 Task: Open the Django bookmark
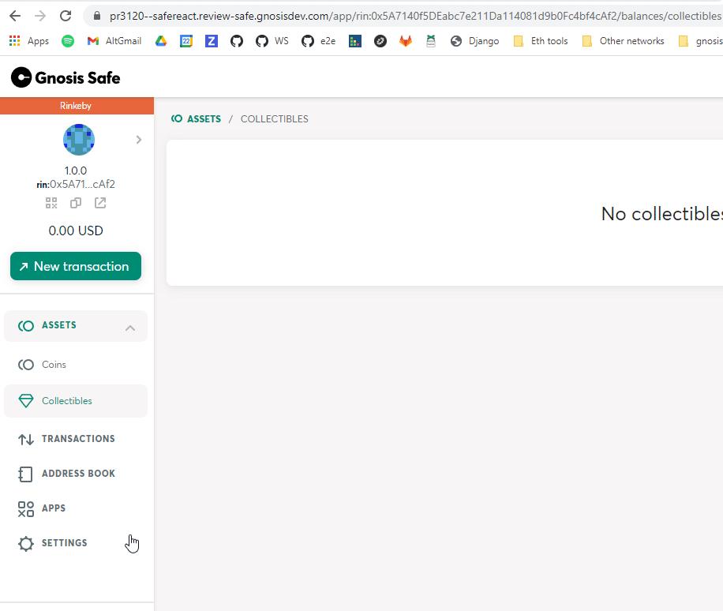click(474, 41)
